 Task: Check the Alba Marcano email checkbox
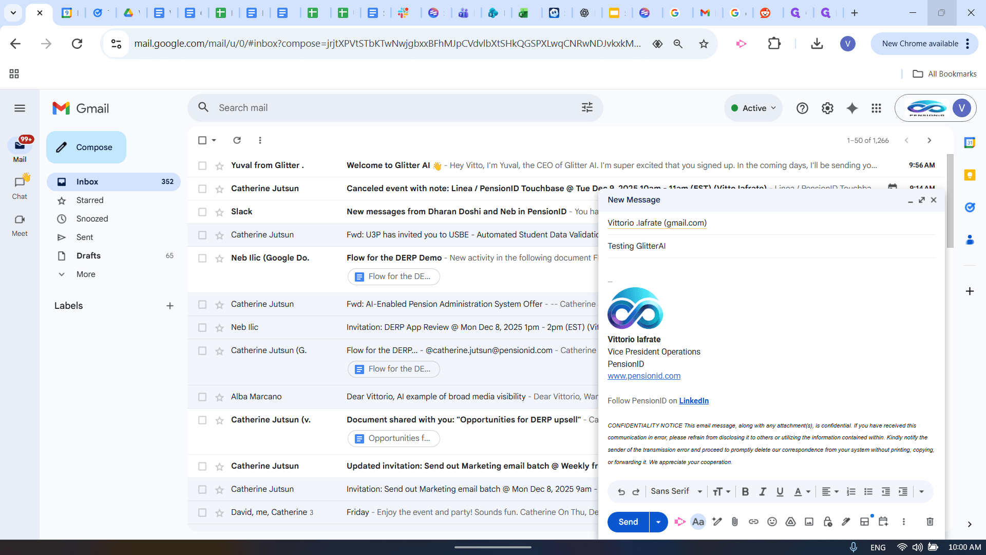[x=202, y=397]
